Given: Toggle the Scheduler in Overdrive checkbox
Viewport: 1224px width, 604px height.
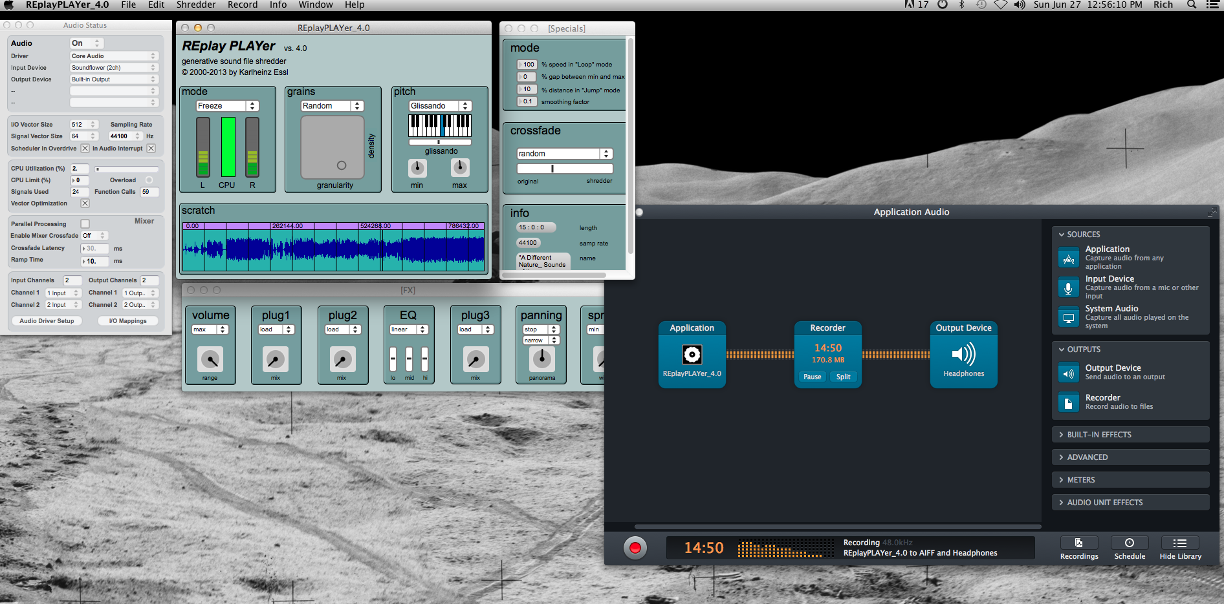Looking at the screenshot, I should [x=85, y=149].
